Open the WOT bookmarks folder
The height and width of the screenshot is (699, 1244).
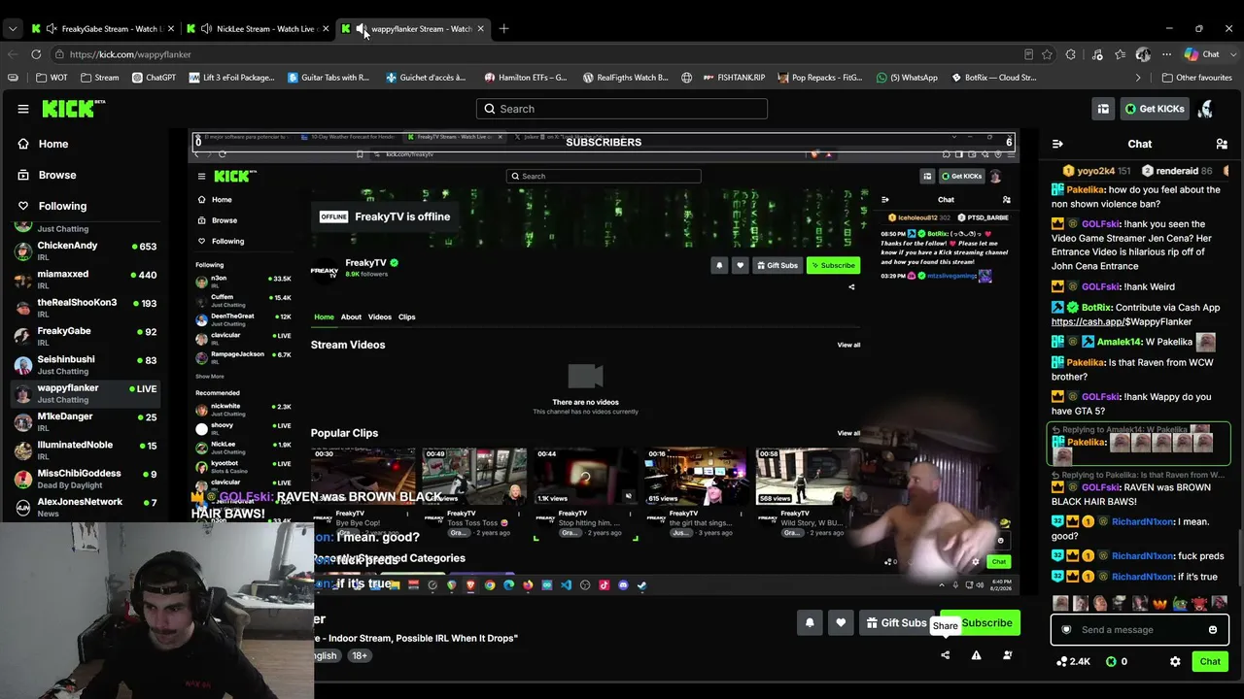[x=52, y=78]
